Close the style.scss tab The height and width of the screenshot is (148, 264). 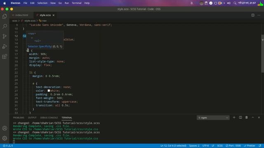(x=54, y=15)
